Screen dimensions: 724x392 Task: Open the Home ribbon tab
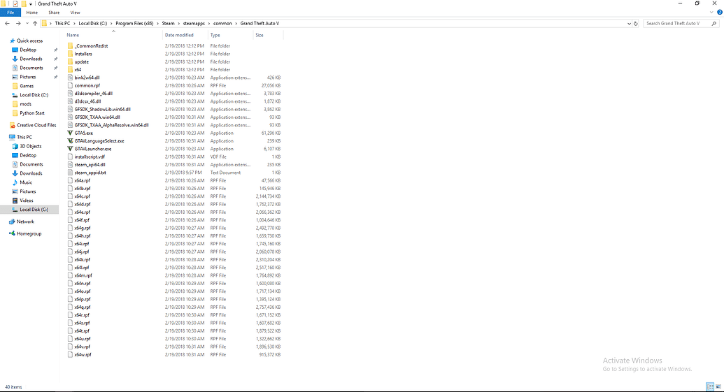[x=32, y=13]
